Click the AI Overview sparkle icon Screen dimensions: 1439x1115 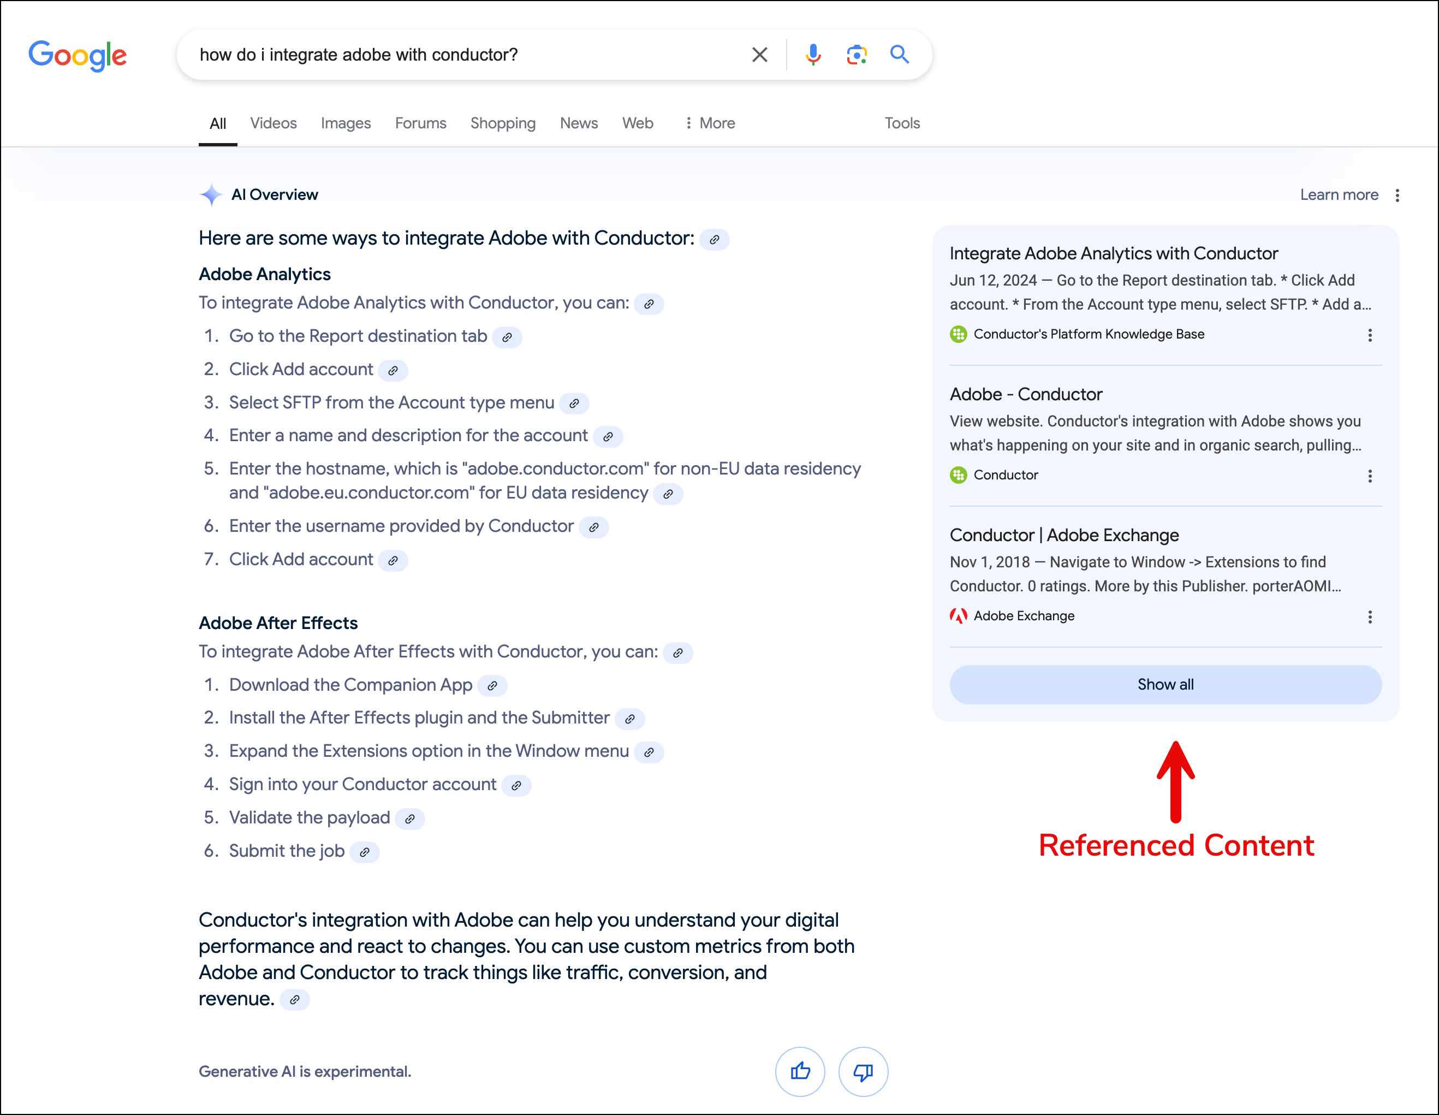coord(211,194)
